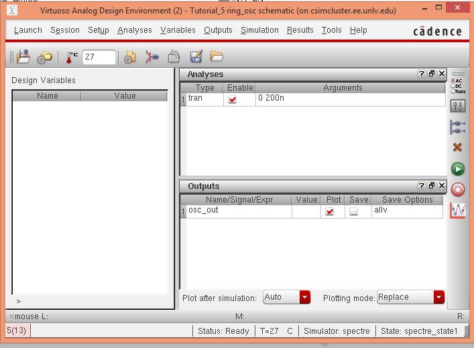Image resolution: width=474 pixels, height=348 pixels.
Task: Open the Tools menu
Action: (x=331, y=30)
